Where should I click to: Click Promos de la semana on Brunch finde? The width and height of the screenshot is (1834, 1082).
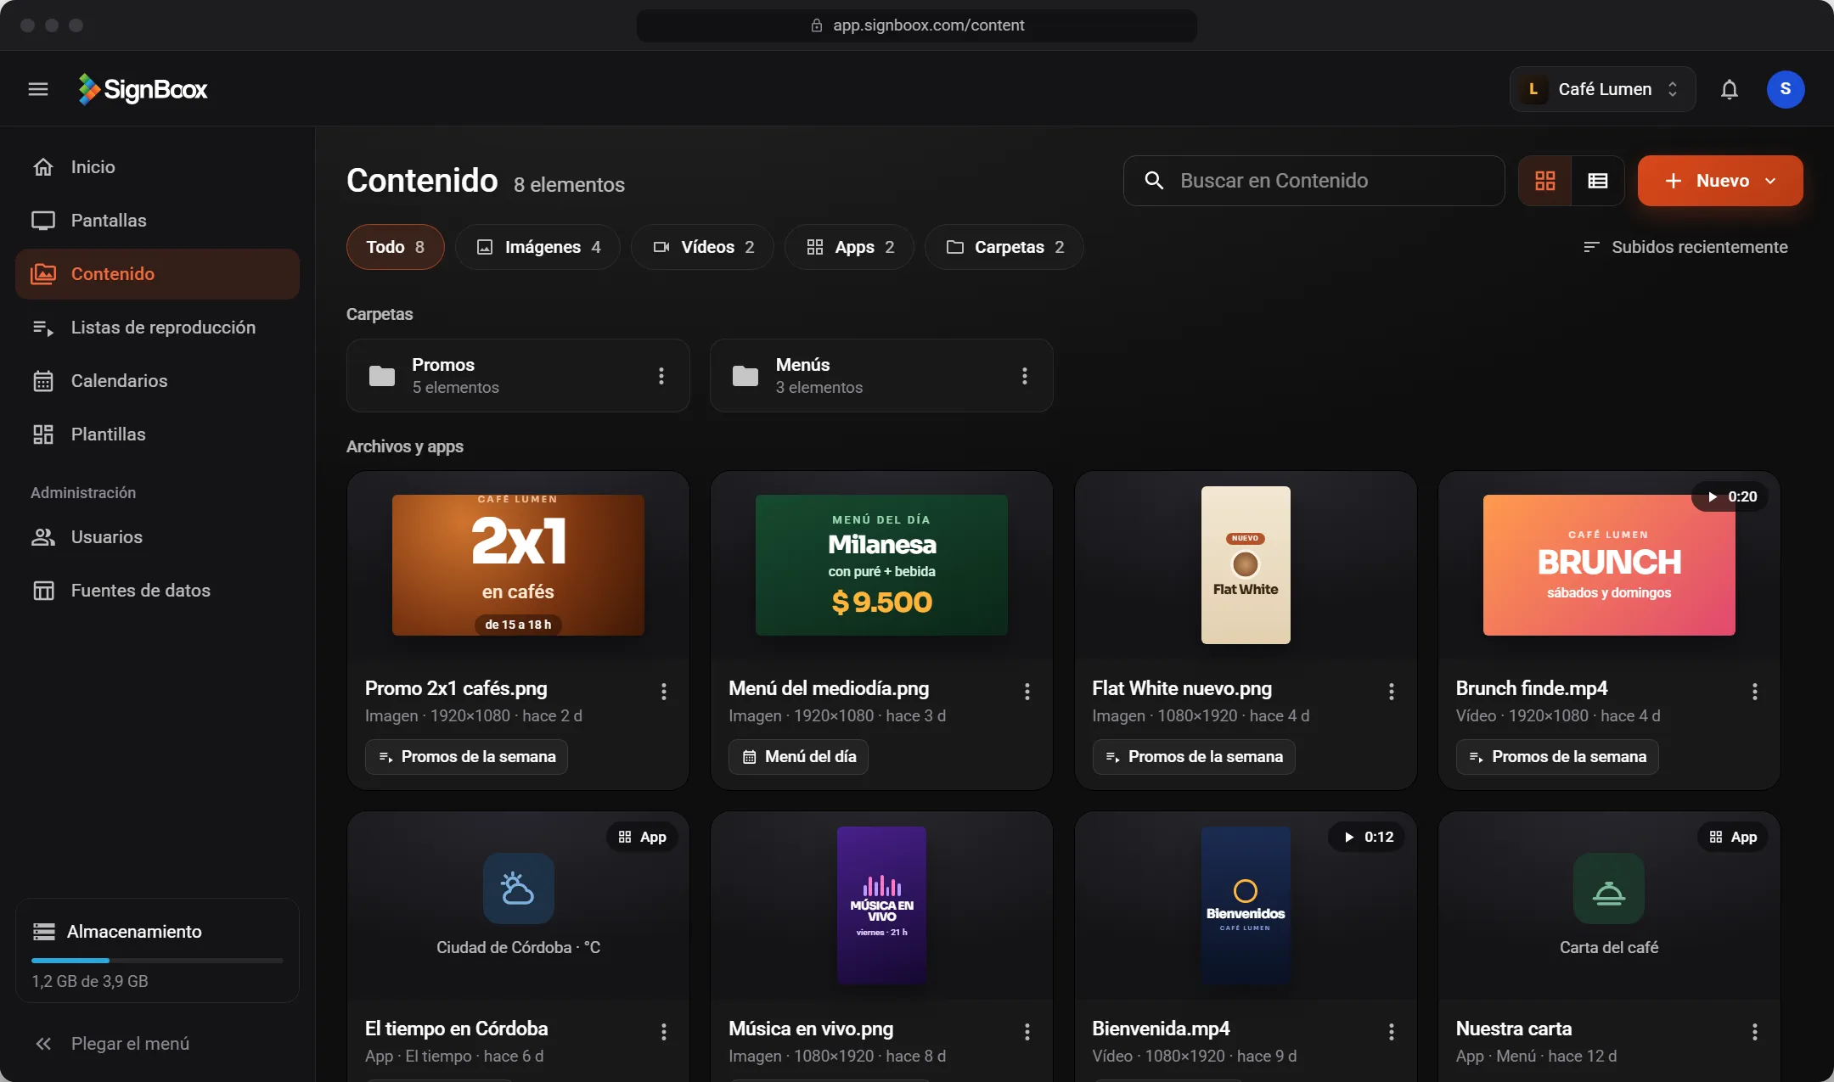[x=1557, y=757]
